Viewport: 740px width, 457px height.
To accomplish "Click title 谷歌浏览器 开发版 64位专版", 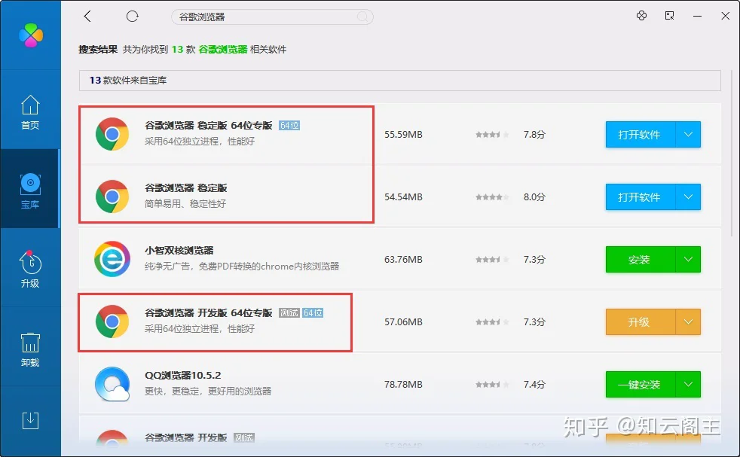I will click(209, 312).
